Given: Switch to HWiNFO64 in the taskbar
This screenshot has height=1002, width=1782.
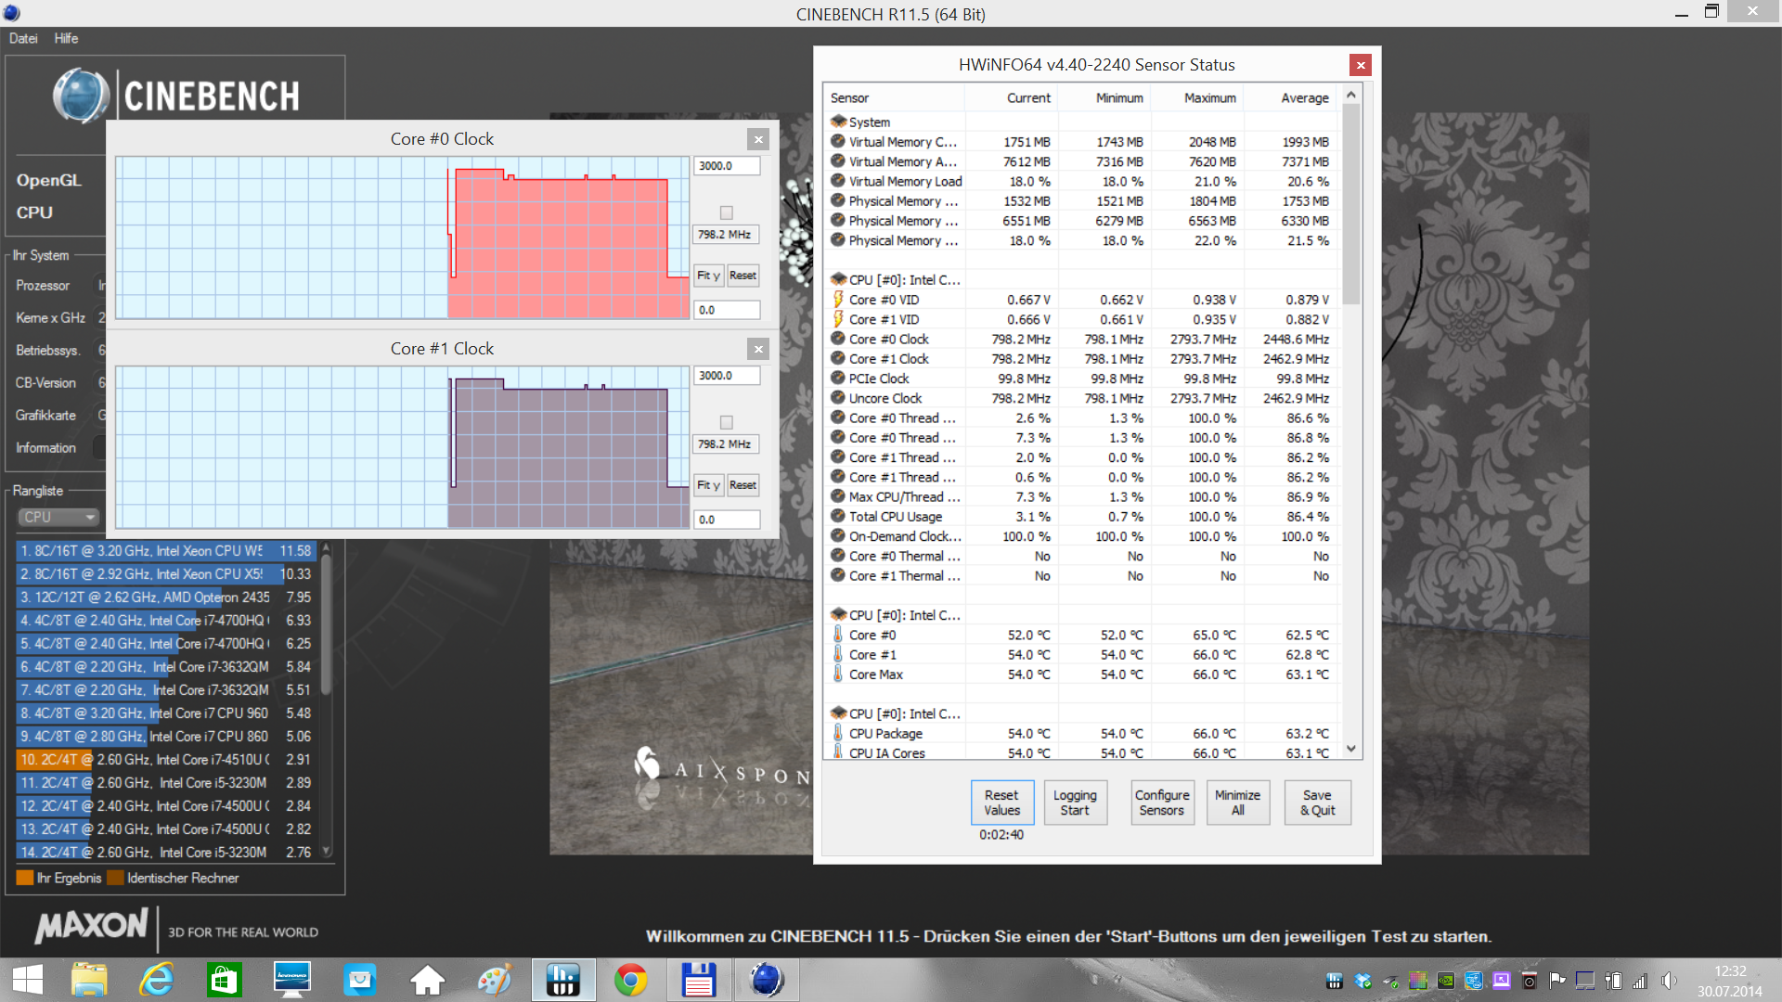Looking at the screenshot, I should 563,980.
